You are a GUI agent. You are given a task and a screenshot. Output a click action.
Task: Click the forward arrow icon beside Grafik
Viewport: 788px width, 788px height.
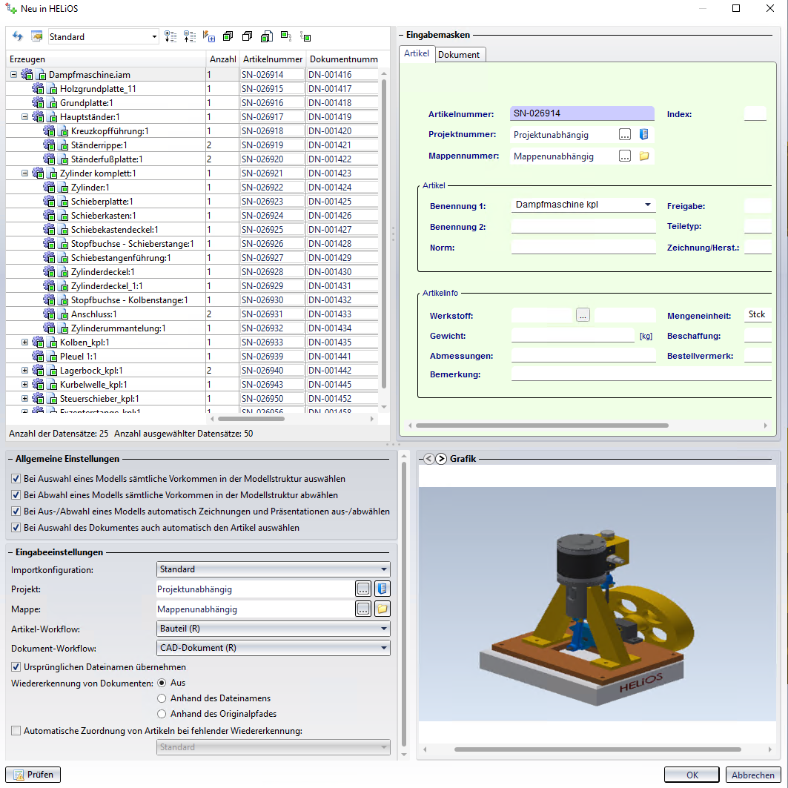click(441, 459)
